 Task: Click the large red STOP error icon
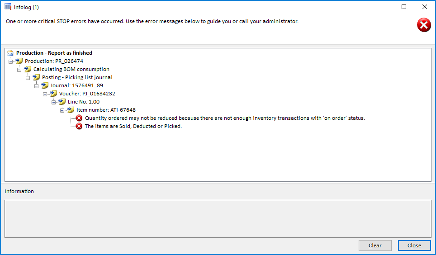pos(424,25)
